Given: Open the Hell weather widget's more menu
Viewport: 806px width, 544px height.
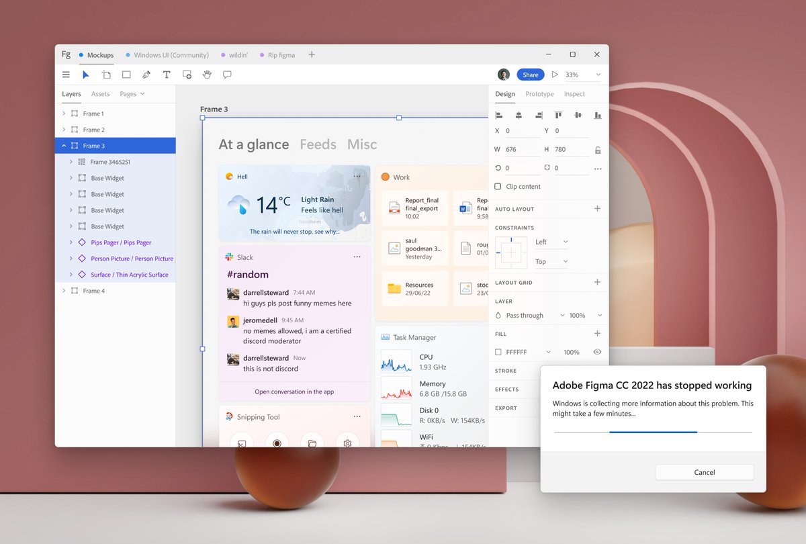Looking at the screenshot, I should (357, 176).
